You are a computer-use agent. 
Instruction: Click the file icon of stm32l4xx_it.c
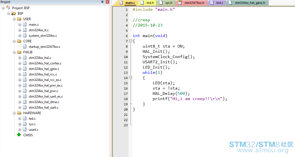[25, 30]
